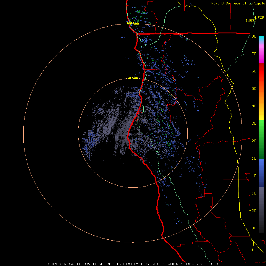
Task: Click the green segment of the color bar
Action: tap(261, 140)
